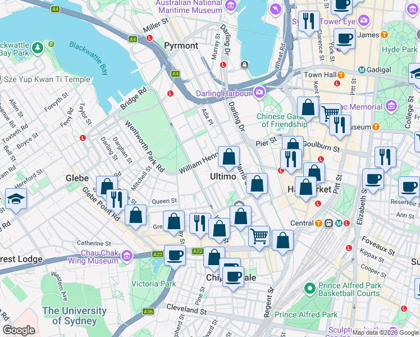Click restaurant marker just below Pier St shopping bag
420x337 pixels.
click(x=291, y=161)
